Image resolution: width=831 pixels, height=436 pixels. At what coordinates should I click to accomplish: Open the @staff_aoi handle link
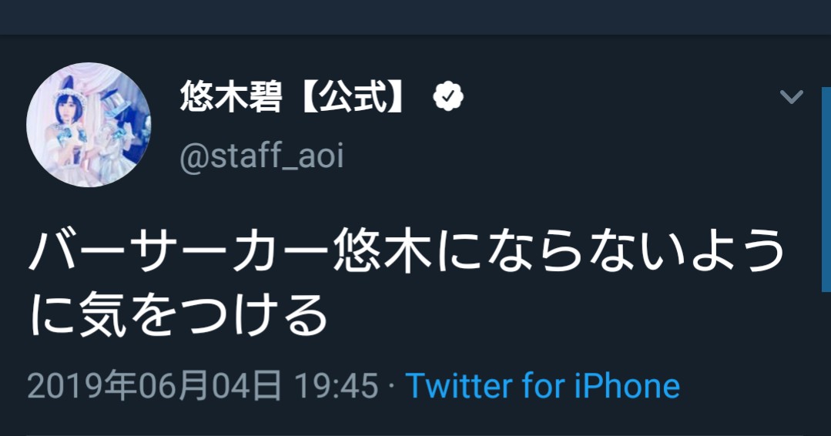[x=261, y=156]
